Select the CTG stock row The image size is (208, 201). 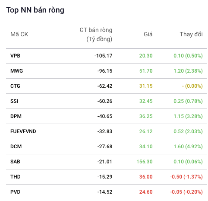(x=107, y=86)
